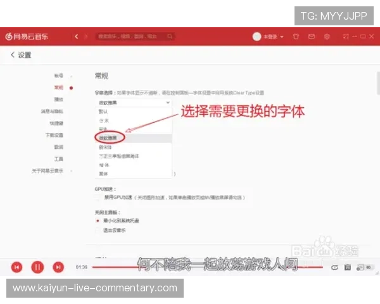
Task: Click the 常规 section heading
Action: 101,76
